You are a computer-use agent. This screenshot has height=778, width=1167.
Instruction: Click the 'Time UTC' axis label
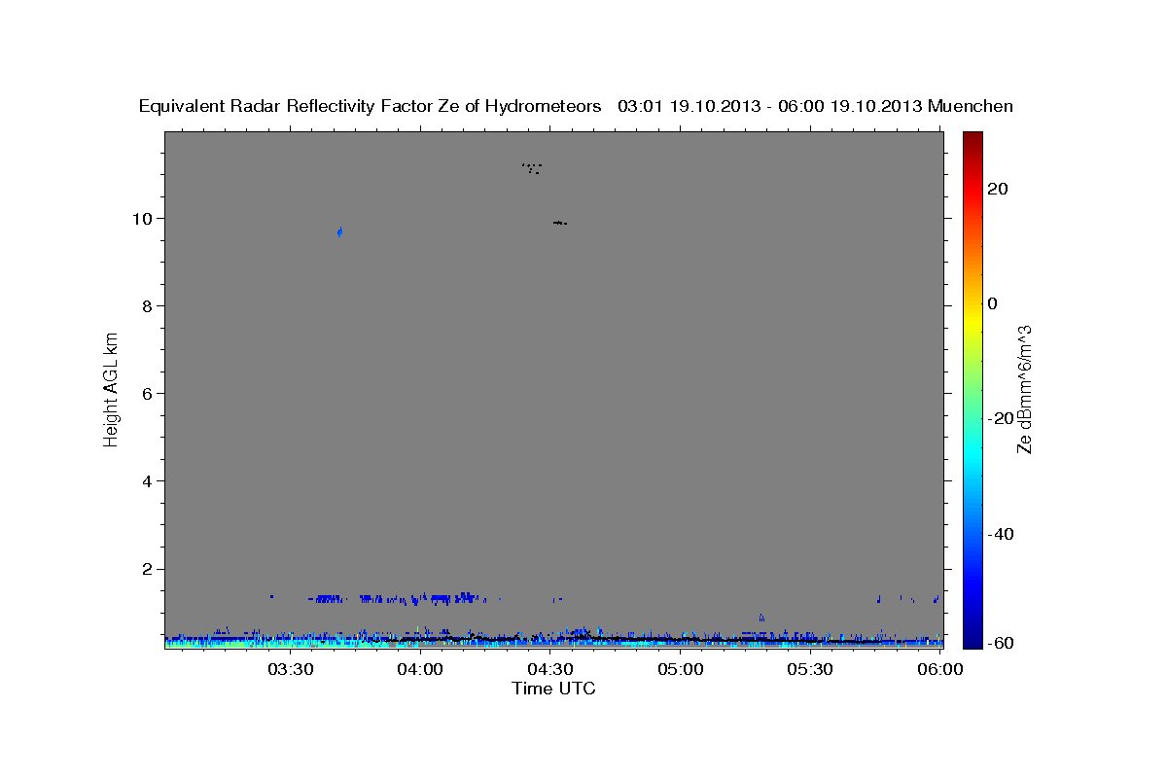click(x=553, y=689)
